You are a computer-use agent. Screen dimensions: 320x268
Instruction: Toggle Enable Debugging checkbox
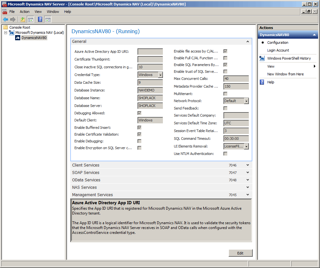coord(139,141)
